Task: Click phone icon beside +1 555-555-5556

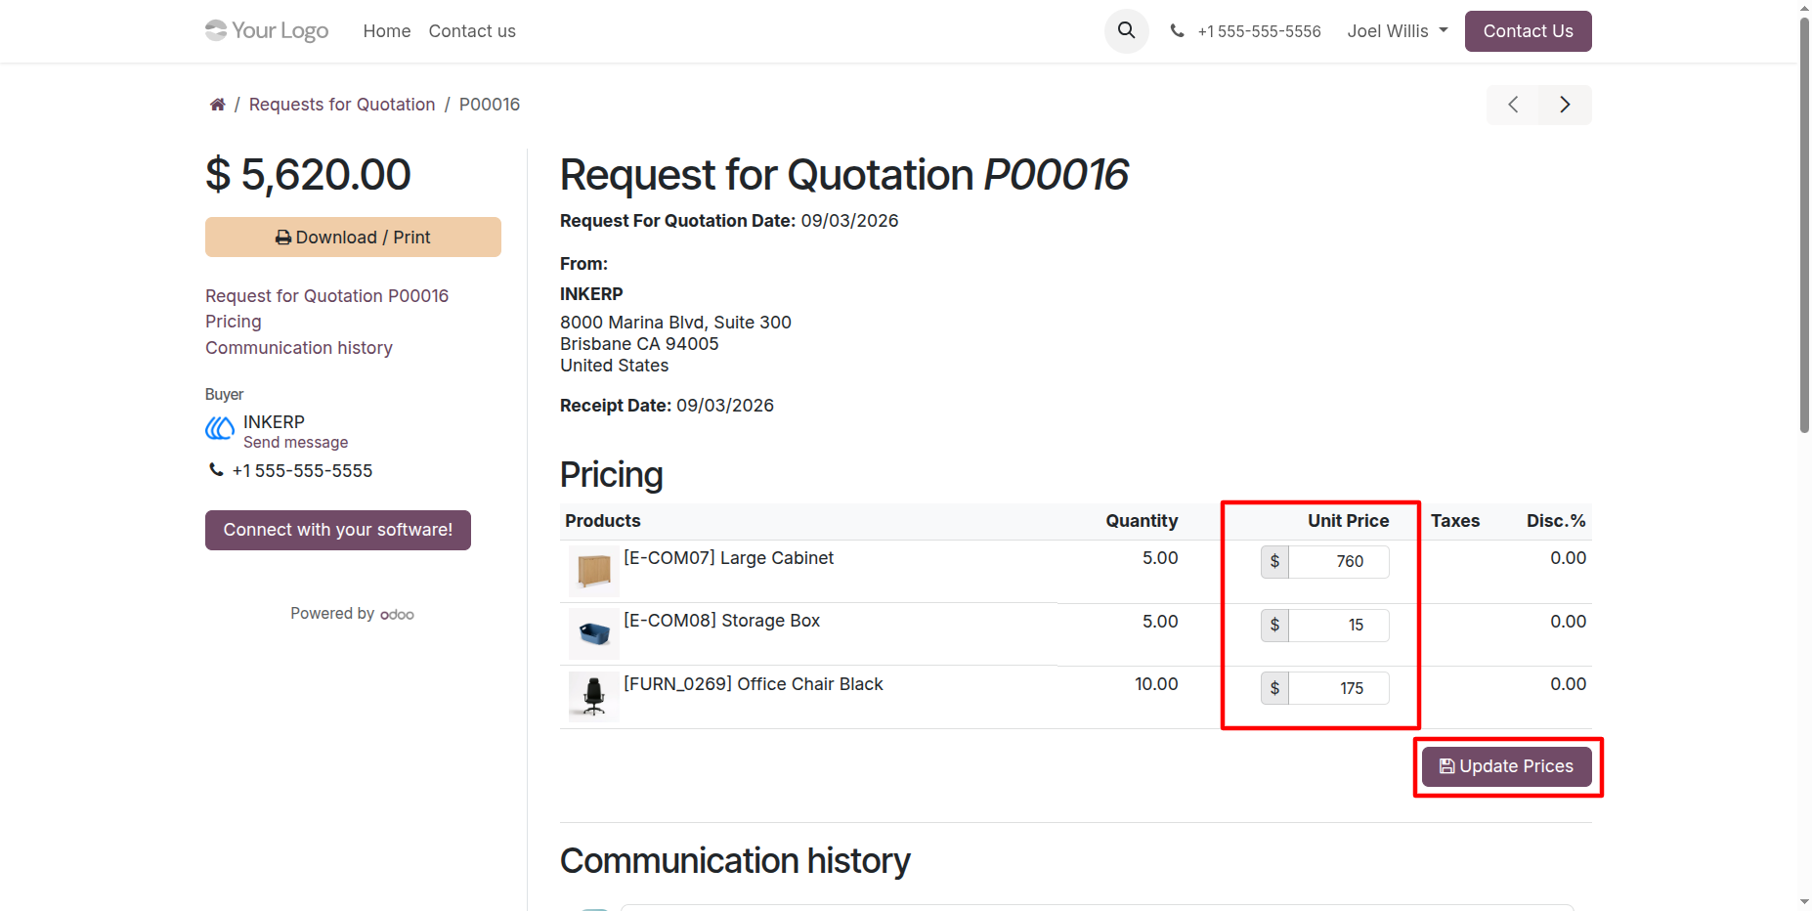Action: [x=1178, y=31]
